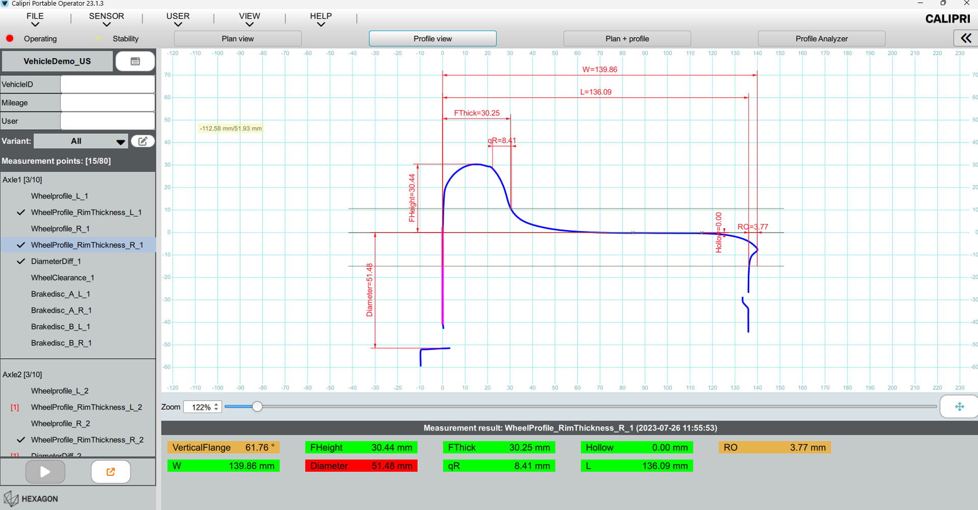Click the RO 3.77 mm result
The image size is (978, 510).
coord(775,447)
